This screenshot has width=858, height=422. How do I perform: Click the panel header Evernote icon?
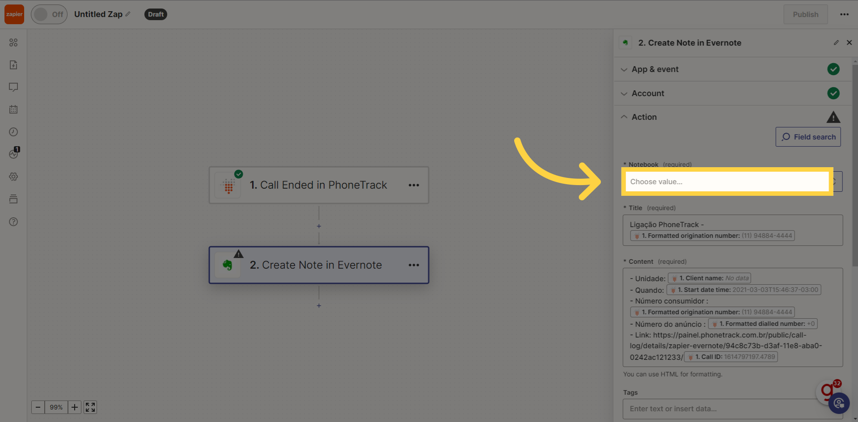pyautogui.click(x=625, y=42)
